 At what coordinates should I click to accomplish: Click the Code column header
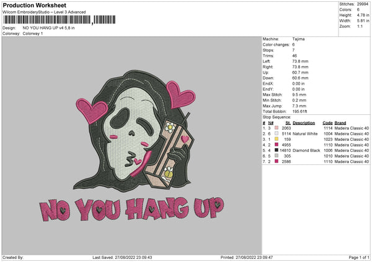click(327, 122)
